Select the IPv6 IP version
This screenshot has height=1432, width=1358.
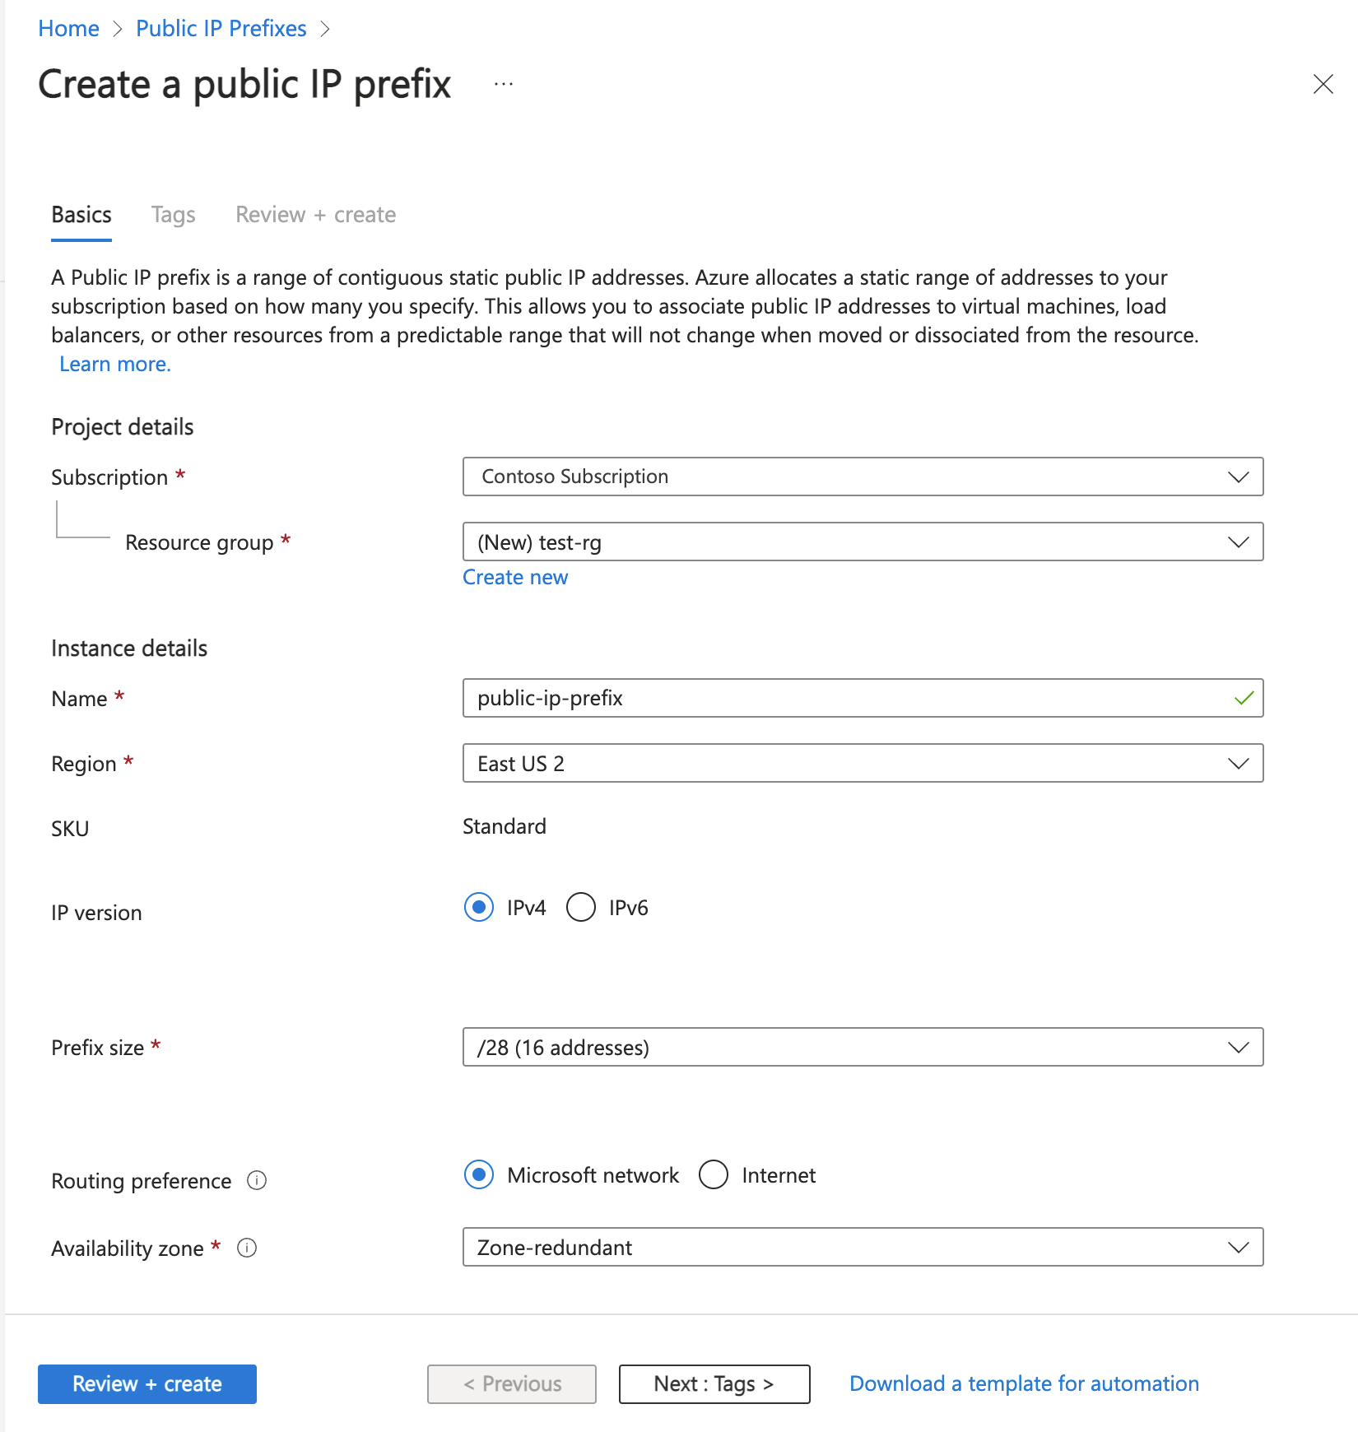pyautogui.click(x=582, y=908)
